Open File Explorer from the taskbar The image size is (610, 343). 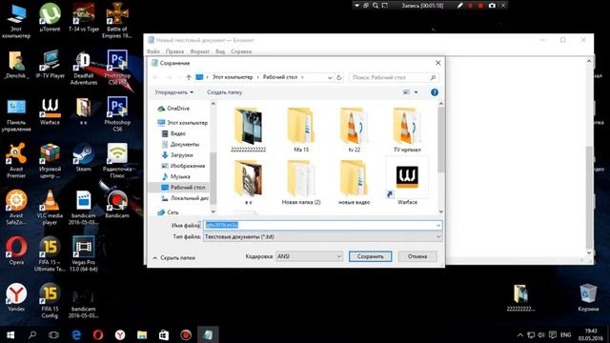pos(142,334)
